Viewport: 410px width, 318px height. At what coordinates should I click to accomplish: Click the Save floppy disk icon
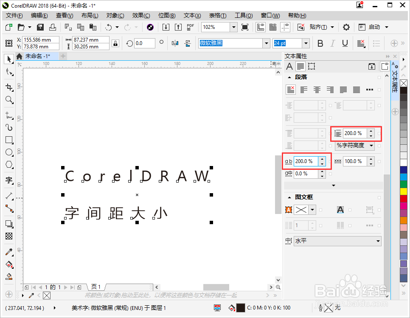pyautogui.click(x=40, y=27)
